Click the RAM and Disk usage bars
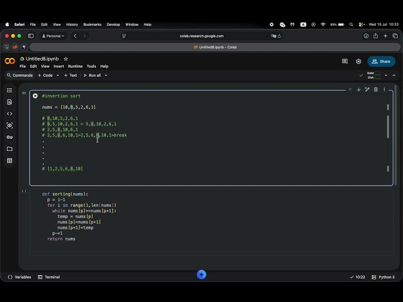This screenshot has height=302, width=403. coord(374,75)
